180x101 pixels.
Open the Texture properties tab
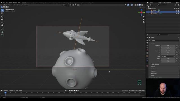[147, 66]
